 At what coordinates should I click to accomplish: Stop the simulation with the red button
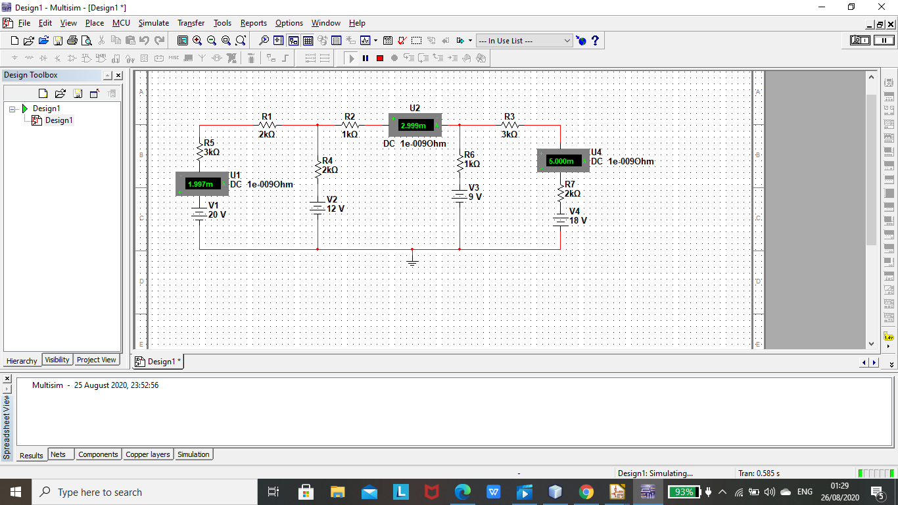click(x=380, y=59)
